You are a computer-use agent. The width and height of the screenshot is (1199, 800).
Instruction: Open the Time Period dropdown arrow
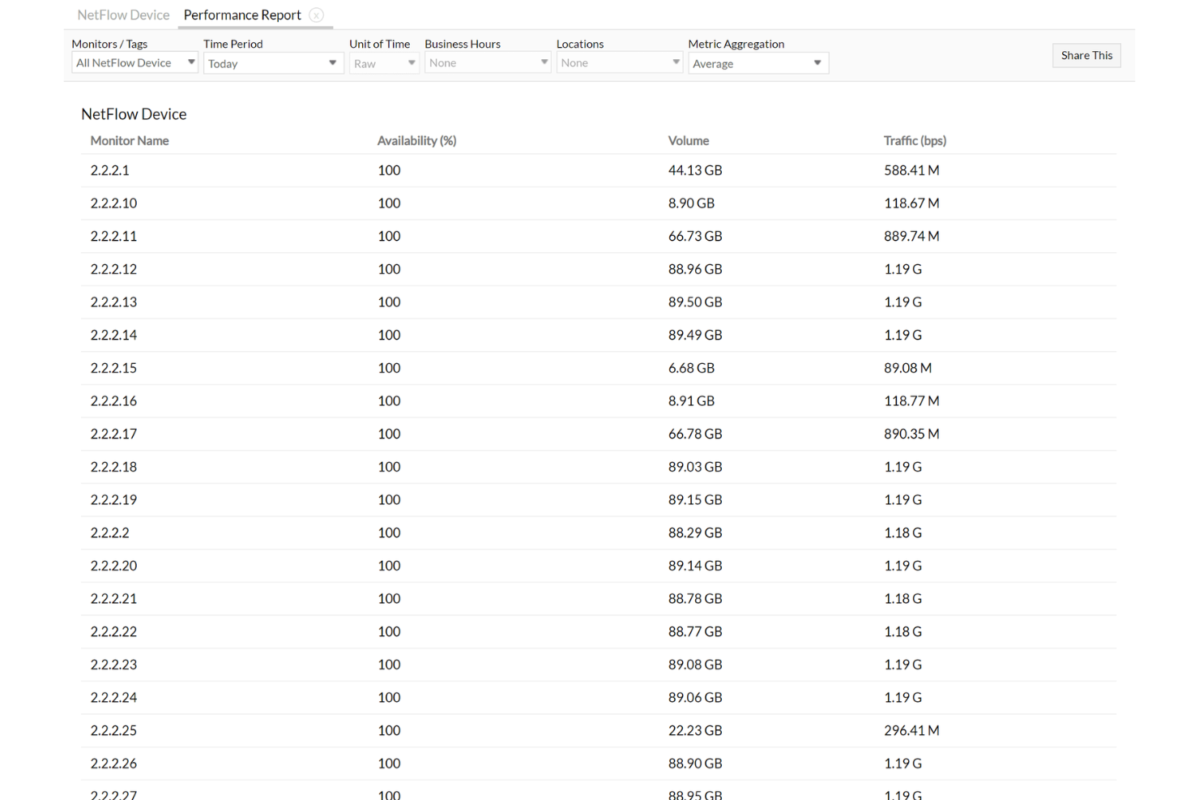click(332, 62)
